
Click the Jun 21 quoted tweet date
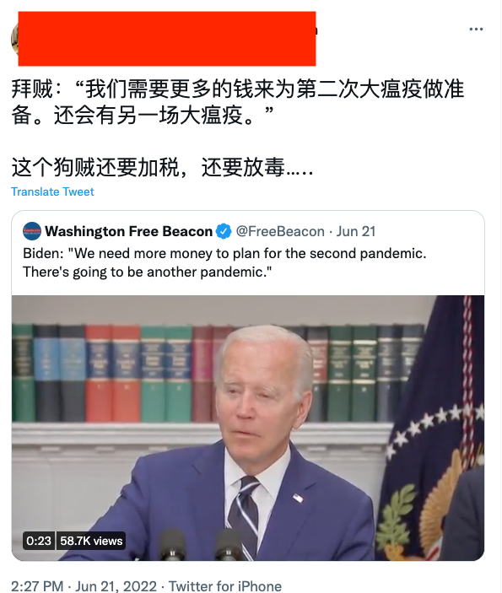pos(356,231)
